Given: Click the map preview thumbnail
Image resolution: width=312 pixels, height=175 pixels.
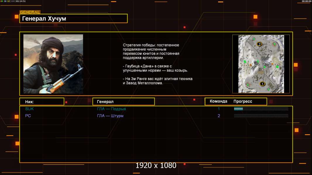Looking at the screenshot, I should [x=261, y=64].
